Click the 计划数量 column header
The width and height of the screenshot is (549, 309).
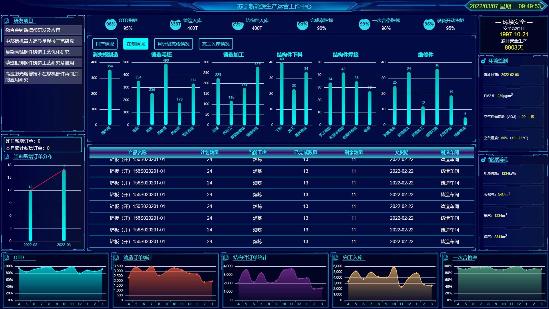tap(210, 152)
